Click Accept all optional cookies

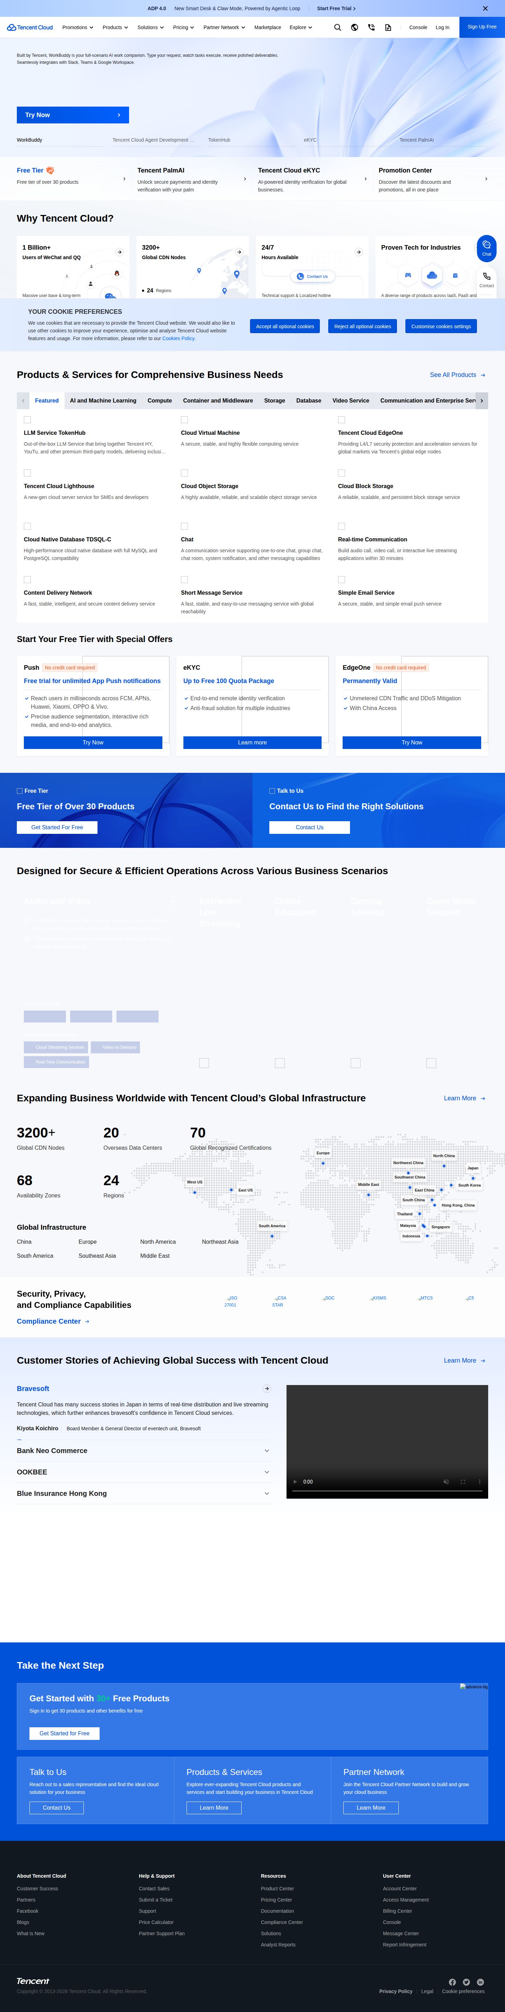pyautogui.click(x=284, y=326)
